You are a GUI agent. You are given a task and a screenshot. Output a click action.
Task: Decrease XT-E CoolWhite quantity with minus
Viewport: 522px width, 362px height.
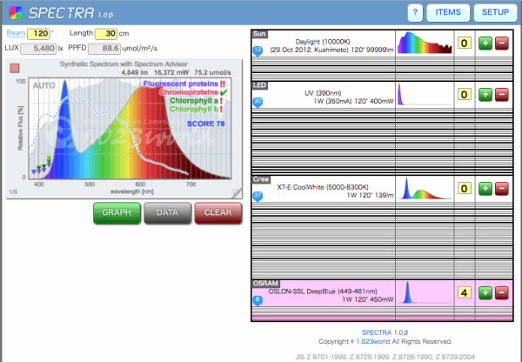pyautogui.click(x=502, y=189)
